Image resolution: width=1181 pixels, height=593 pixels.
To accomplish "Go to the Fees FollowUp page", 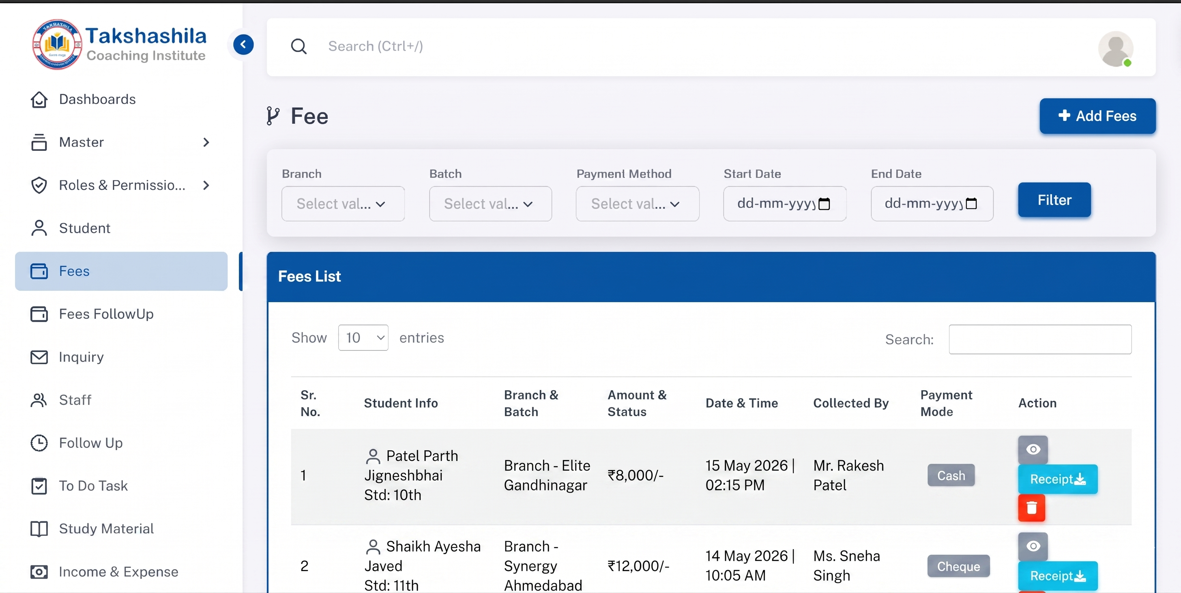I will tap(121, 314).
